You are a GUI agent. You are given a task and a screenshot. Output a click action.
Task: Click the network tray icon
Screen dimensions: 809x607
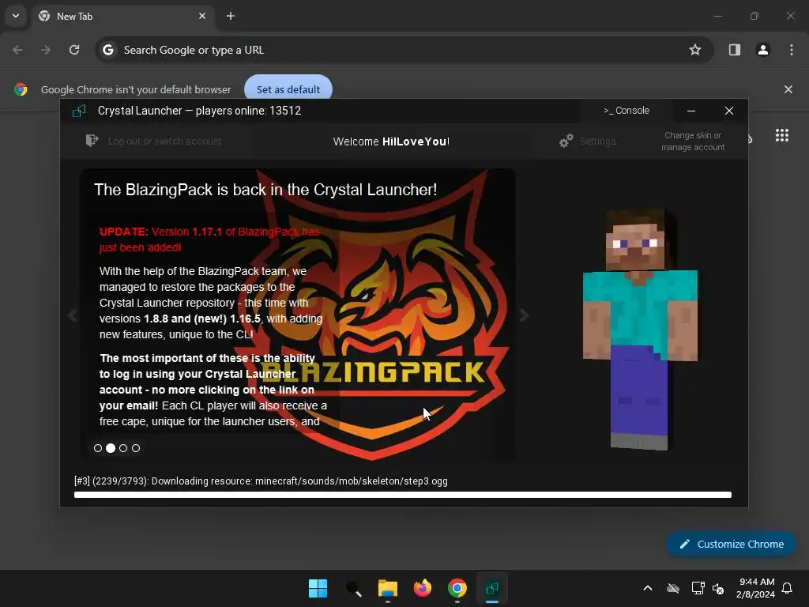click(x=698, y=588)
